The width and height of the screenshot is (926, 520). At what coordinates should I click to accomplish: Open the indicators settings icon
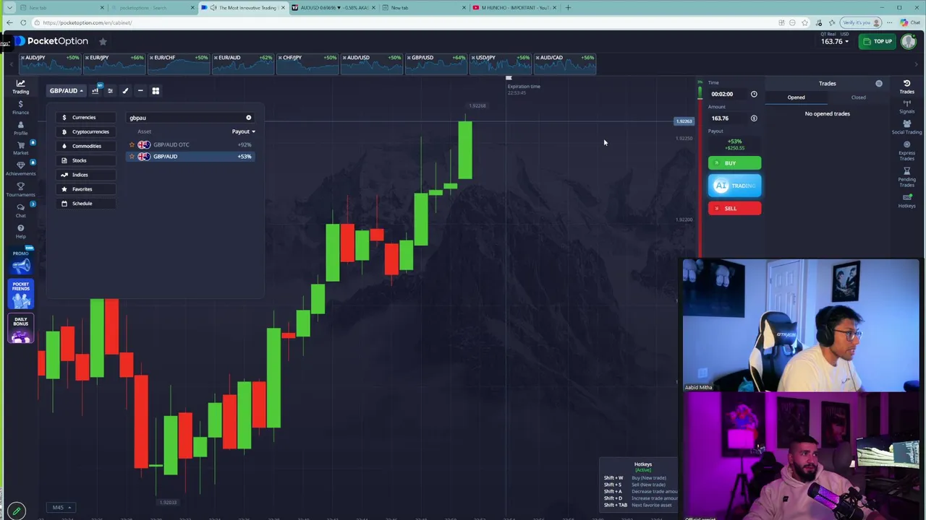(110, 90)
